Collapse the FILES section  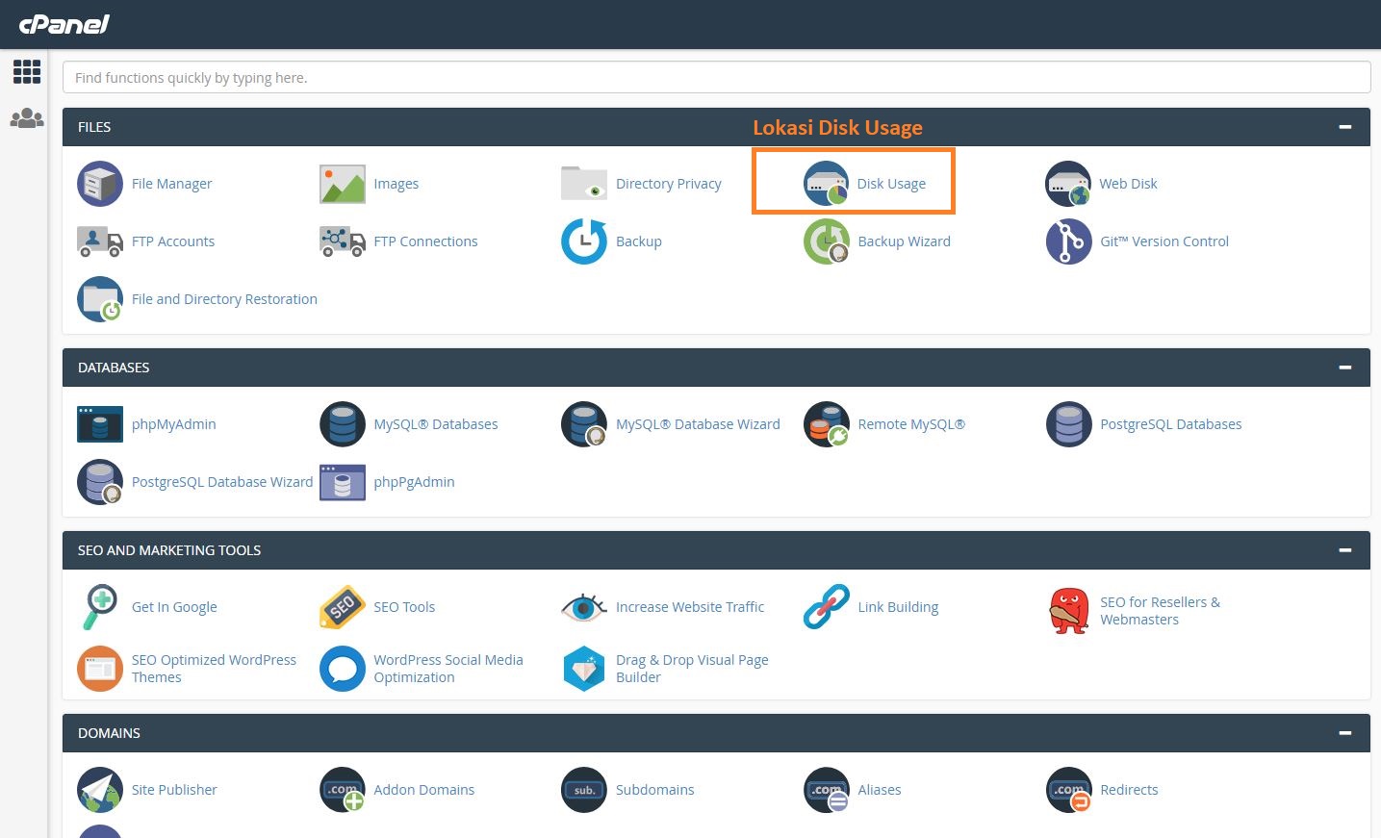pos(1343,125)
